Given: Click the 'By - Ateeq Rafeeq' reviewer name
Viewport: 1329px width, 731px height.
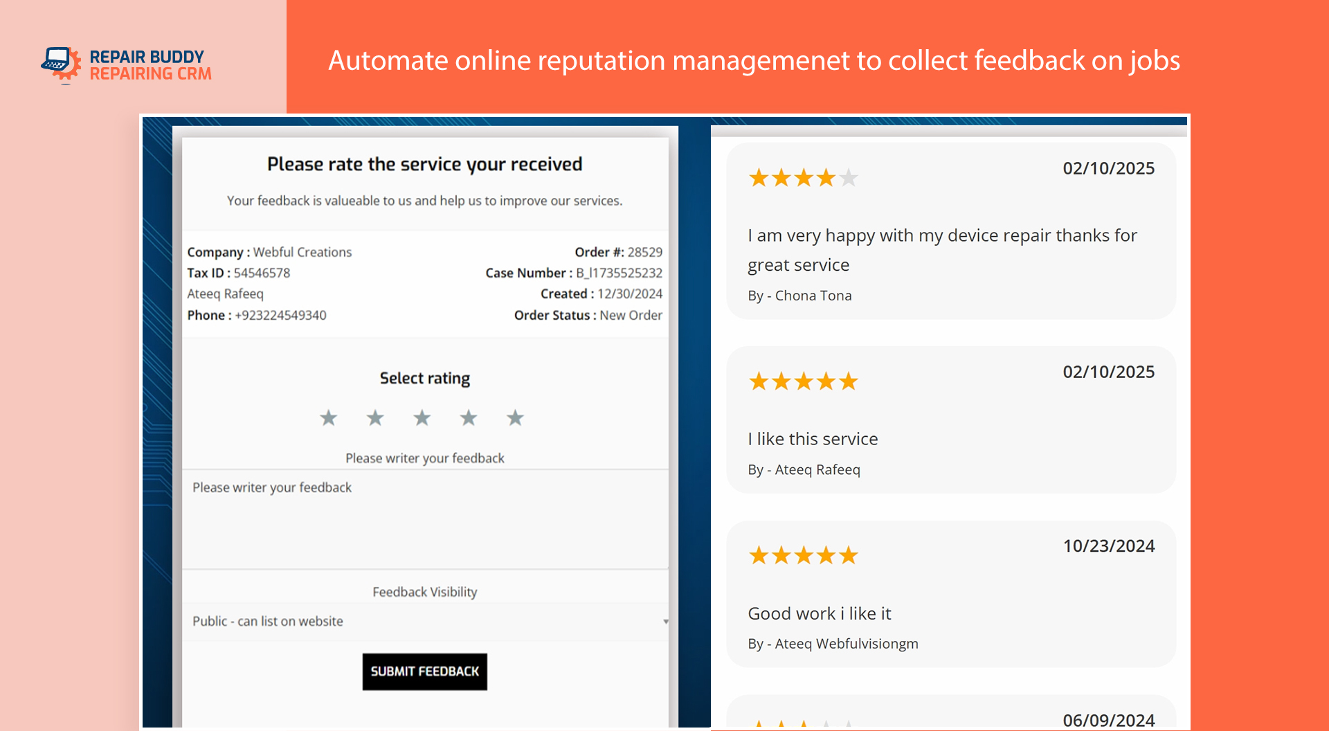Looking at the screenshot, I should pyautogui.click(x=804, y=470).
